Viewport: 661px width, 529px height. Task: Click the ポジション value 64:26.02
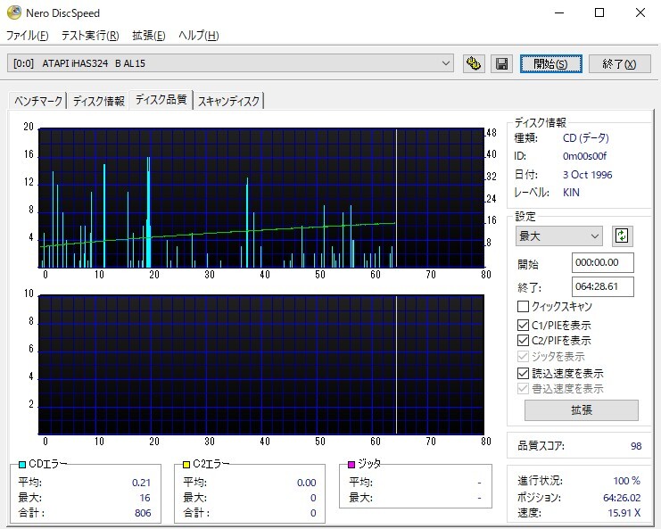622,498
